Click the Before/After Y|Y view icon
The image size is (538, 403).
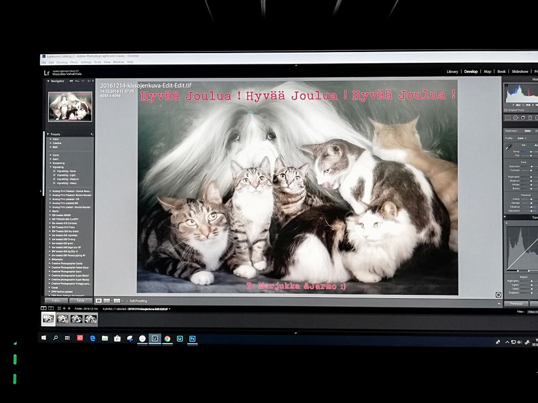(x=117, y=301)
